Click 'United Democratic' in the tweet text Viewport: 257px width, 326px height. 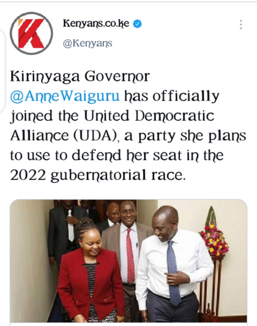(x=149, y=116)
